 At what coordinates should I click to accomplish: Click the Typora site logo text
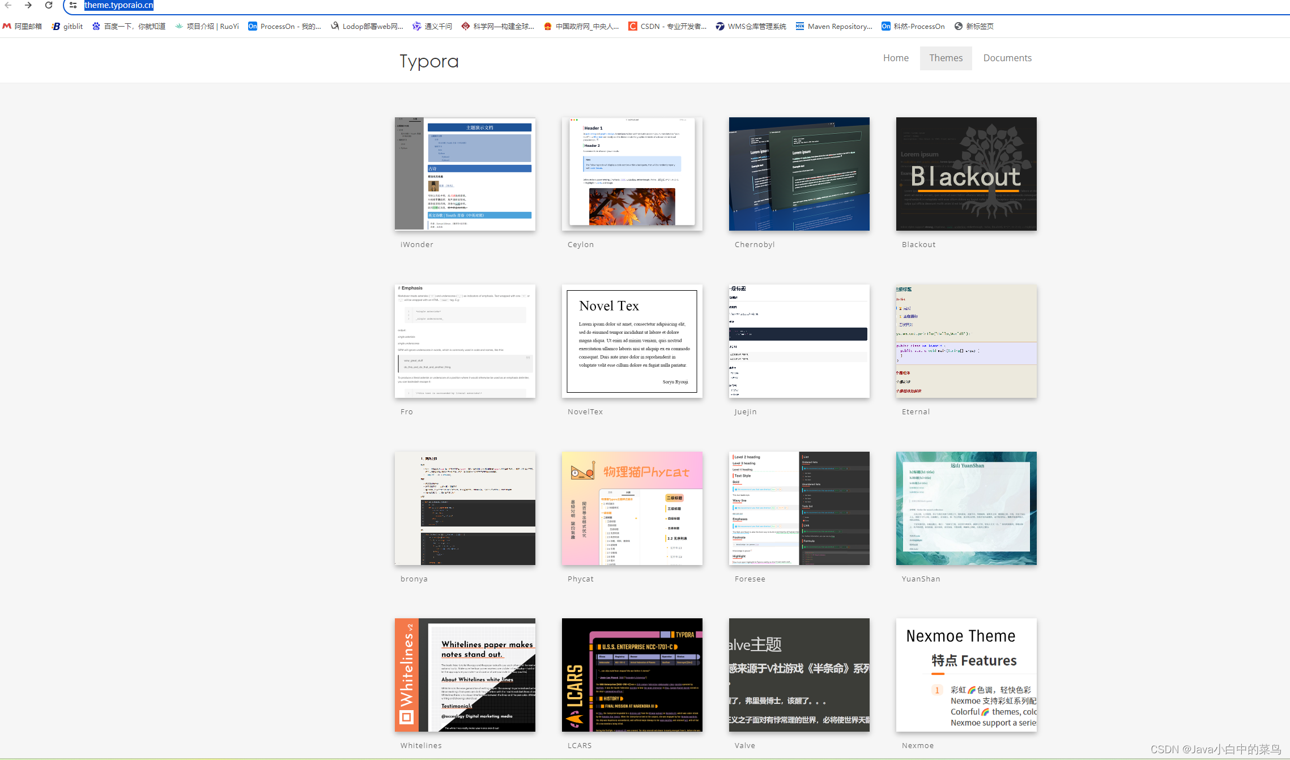429,61
